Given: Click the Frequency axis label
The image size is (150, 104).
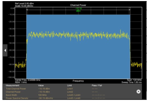Looking at the screenshot, I should 78,81.
